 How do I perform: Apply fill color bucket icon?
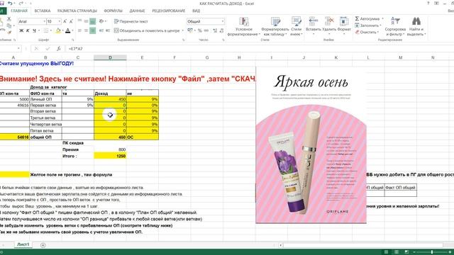tap(58, 30)
